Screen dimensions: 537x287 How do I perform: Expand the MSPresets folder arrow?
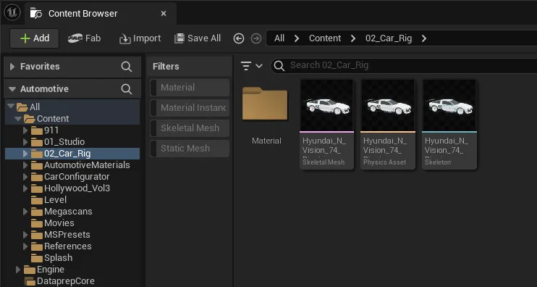(x=25, y=235)
